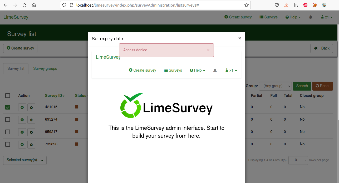Toggle the select-all surveys checkbox
Viewport: 339px width, 183px height.
(x=8, y=96)
